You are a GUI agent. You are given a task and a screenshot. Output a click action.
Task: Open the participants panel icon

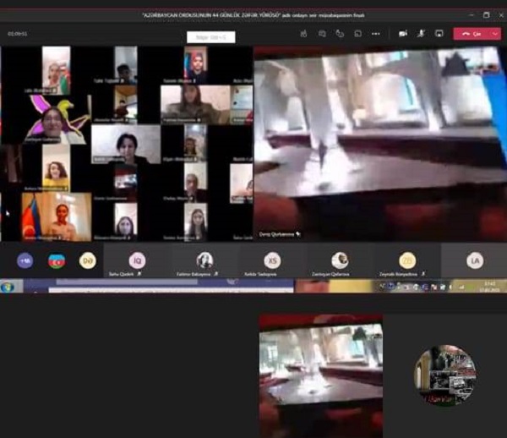click(x=303, y=34)
